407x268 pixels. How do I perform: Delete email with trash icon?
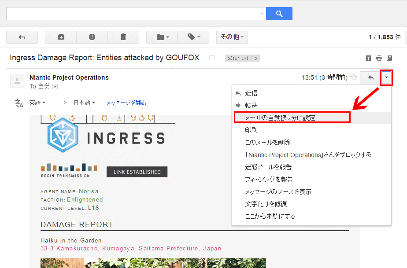123,37
